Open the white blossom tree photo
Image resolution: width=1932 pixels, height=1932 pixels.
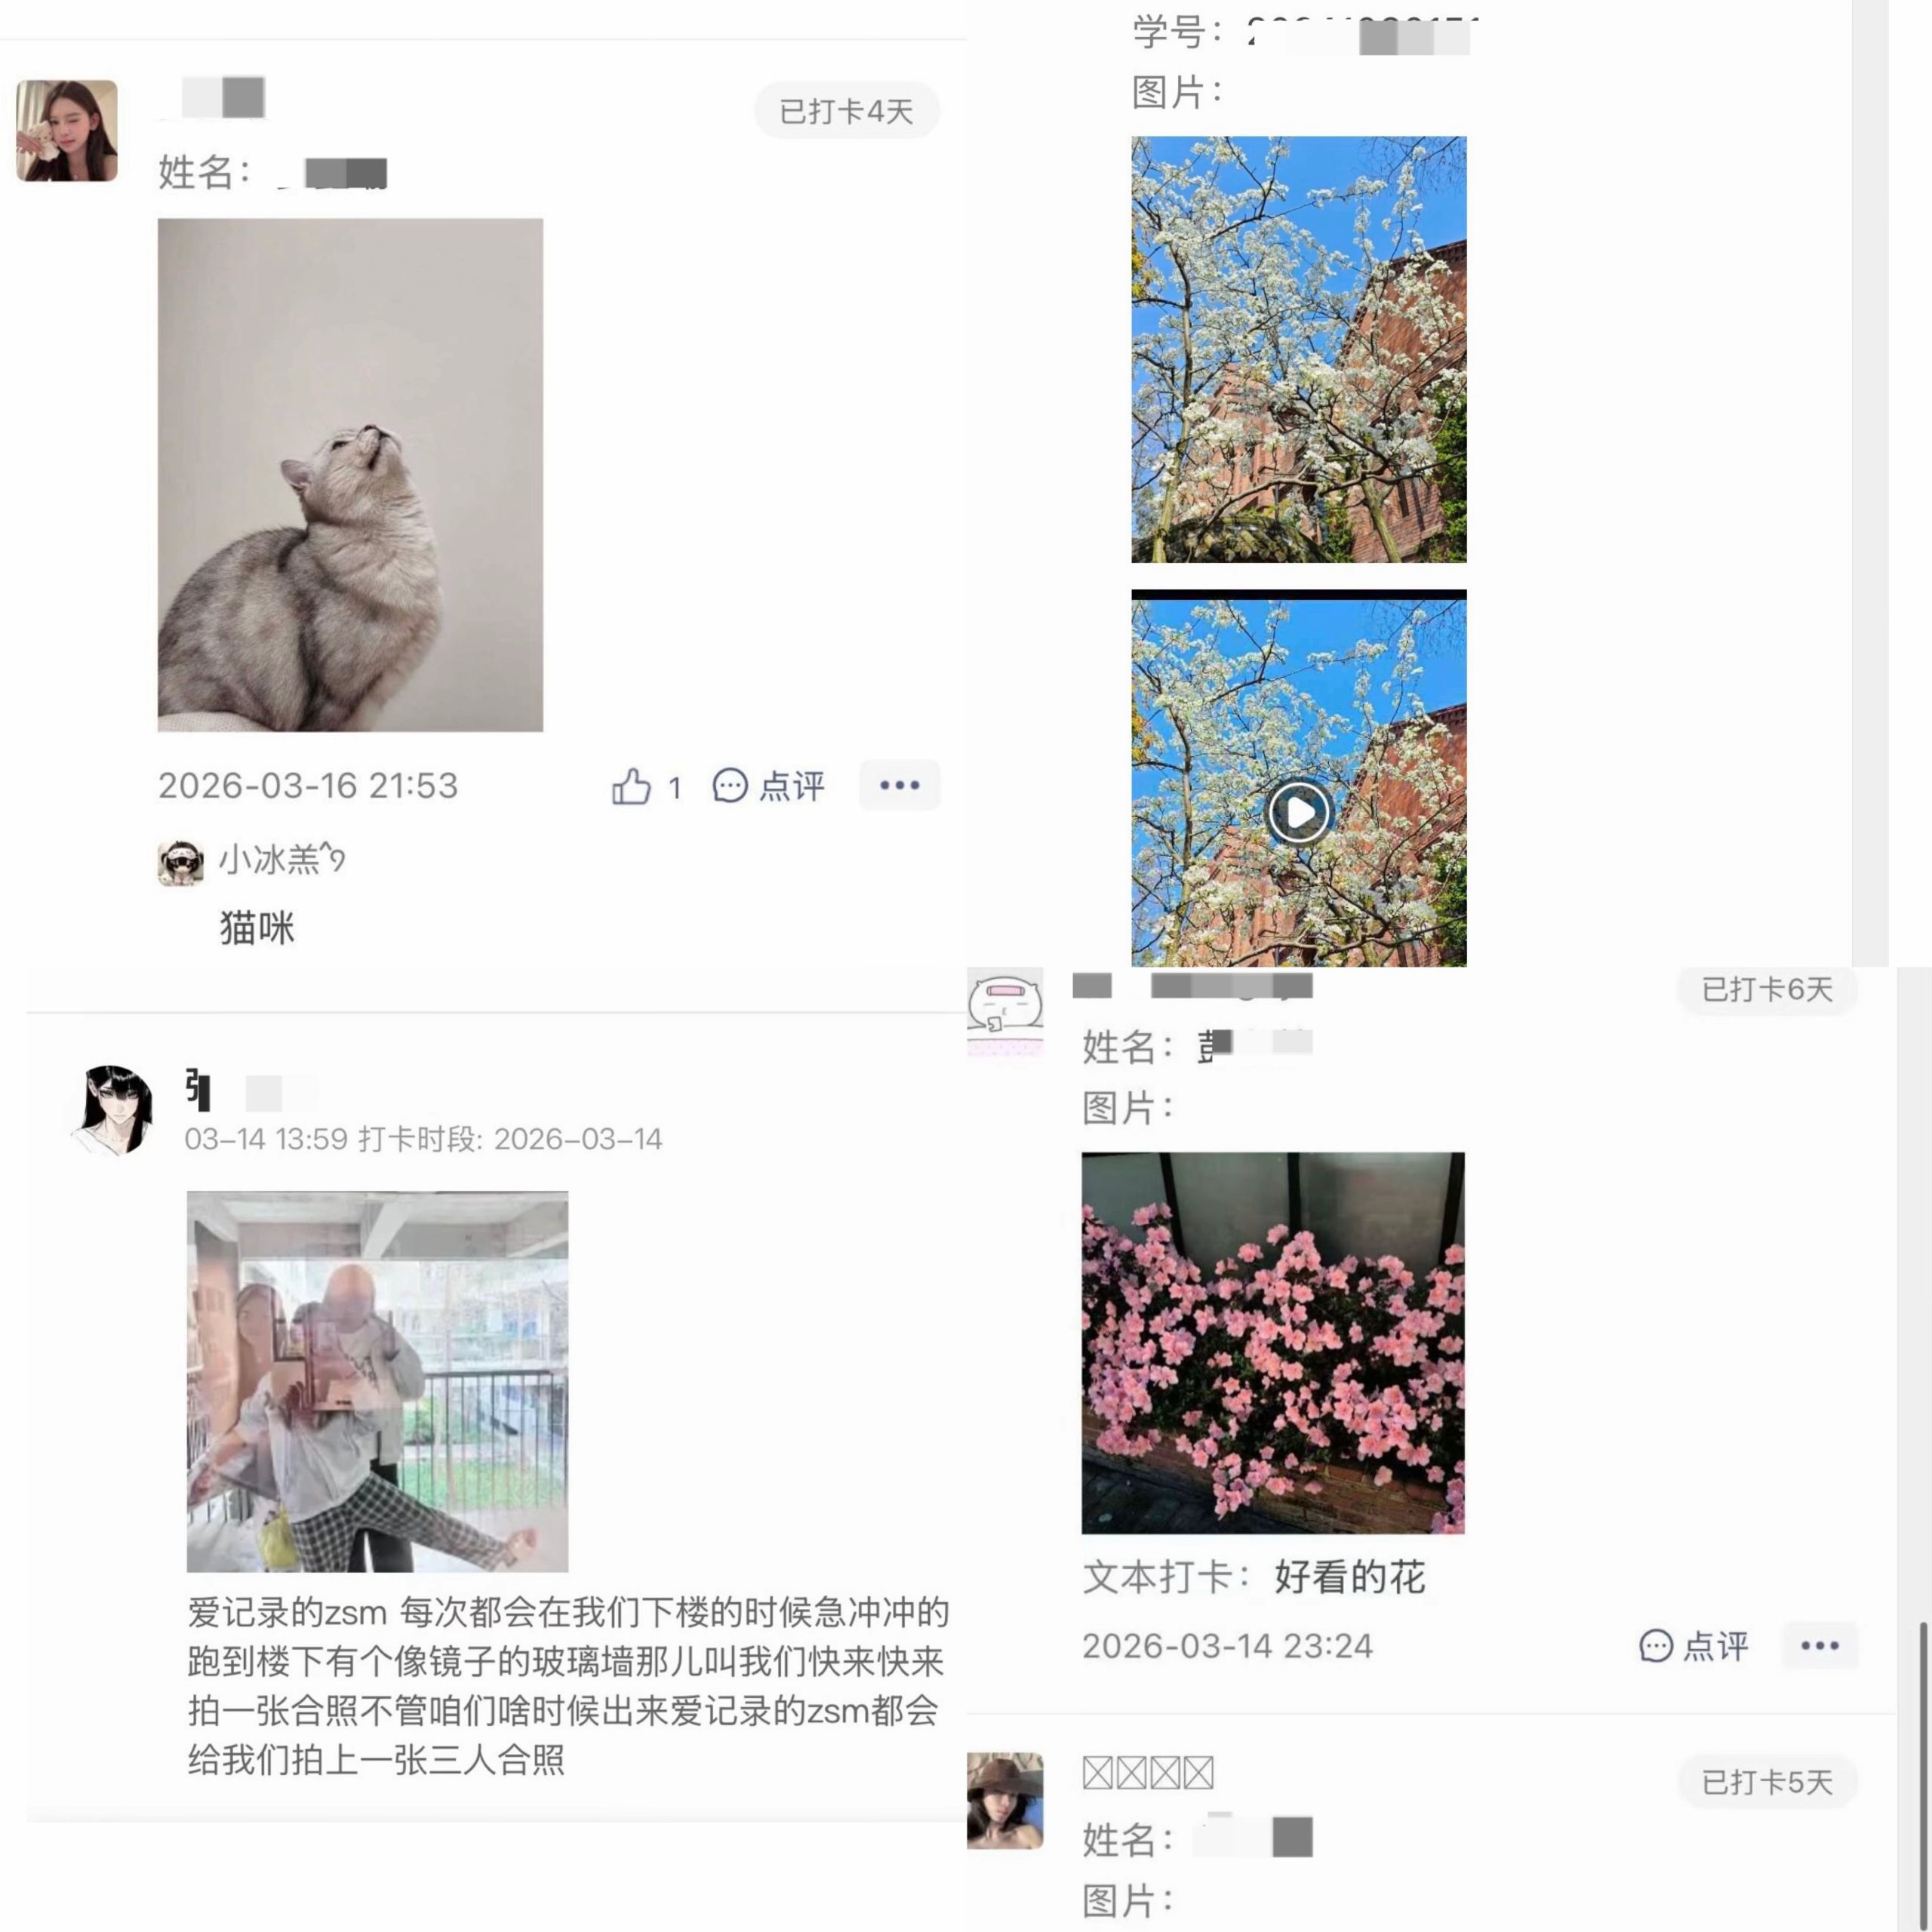pyautogui.click(x=1298, y=349)
